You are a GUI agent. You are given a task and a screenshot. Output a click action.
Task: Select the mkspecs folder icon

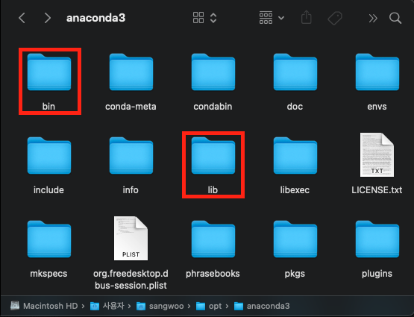[x=49, y=239]
